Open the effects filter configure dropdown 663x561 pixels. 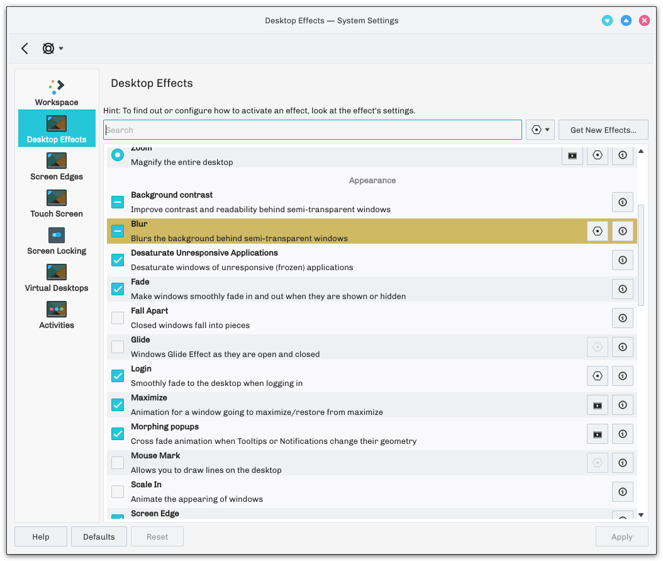pos(540,130)
